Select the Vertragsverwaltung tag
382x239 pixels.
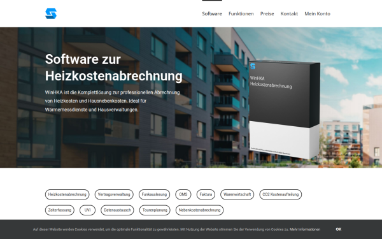pyautogui.click(x=114, y=194)
